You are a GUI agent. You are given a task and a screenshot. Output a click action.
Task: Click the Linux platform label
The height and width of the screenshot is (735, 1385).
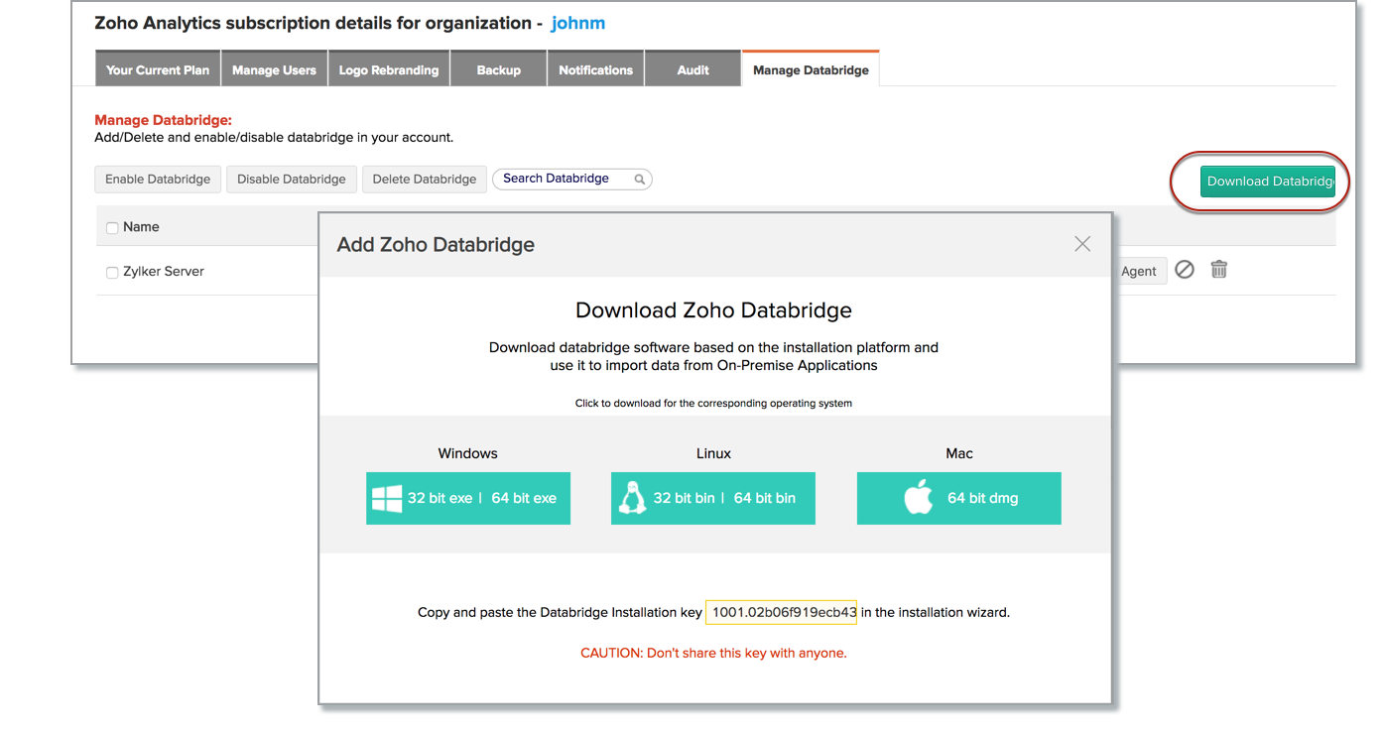713,453
